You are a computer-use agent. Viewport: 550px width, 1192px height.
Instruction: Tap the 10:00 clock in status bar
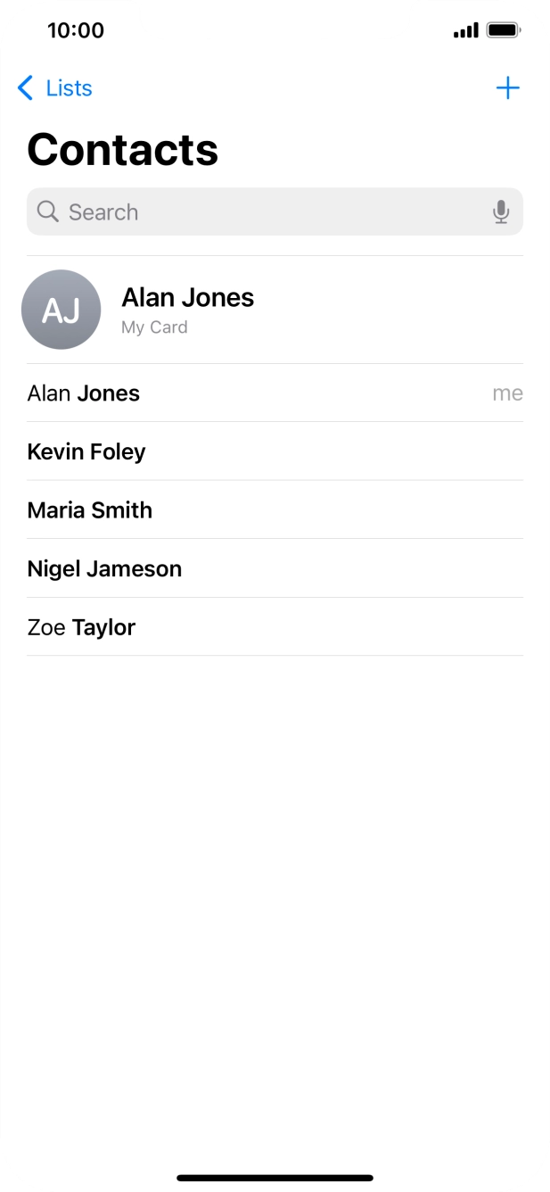click(76, 30)
